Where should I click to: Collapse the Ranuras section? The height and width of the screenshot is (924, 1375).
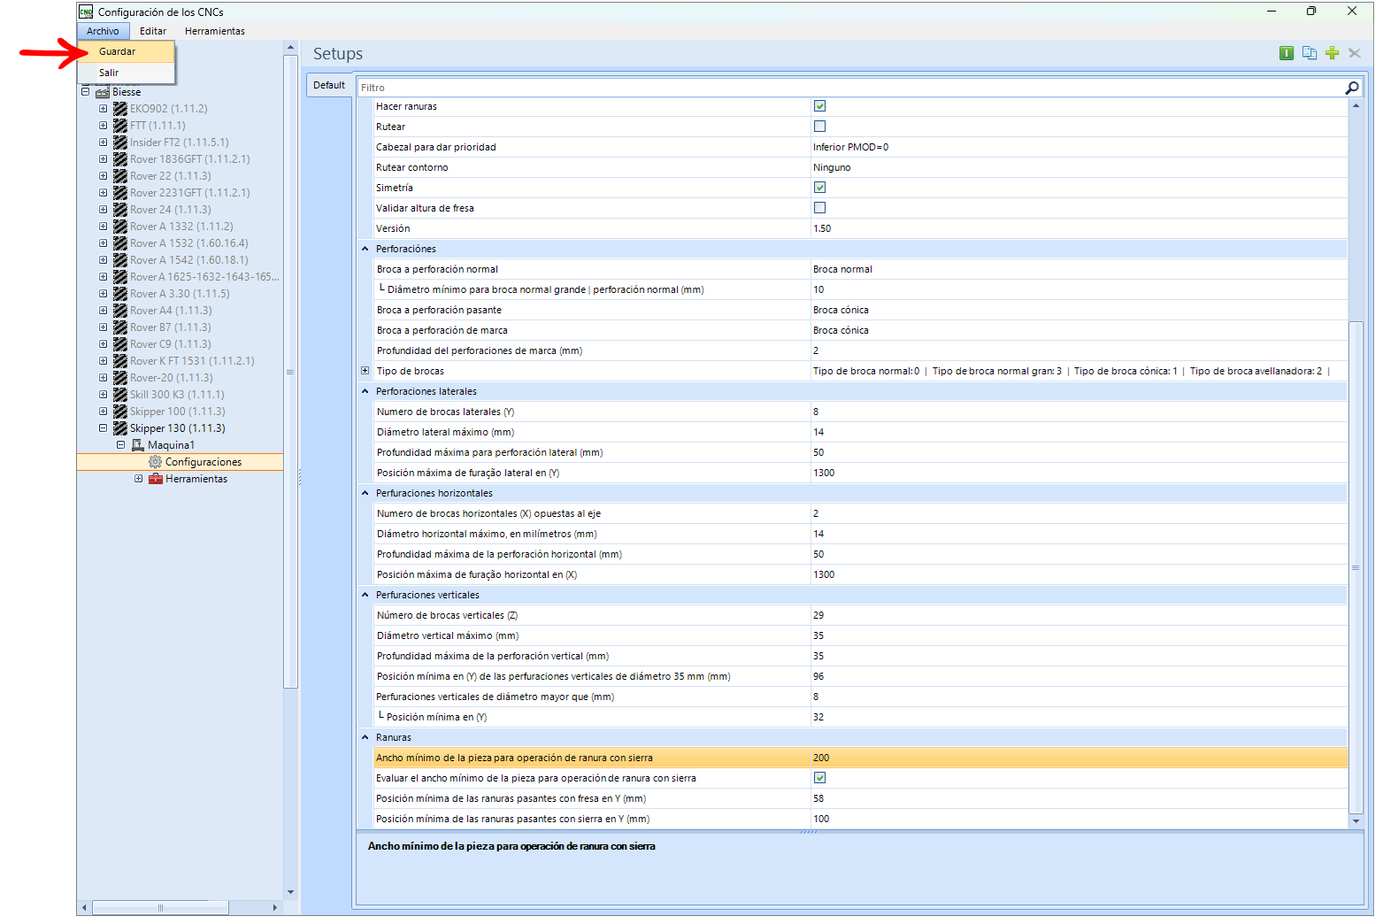[x=365, y=737]
